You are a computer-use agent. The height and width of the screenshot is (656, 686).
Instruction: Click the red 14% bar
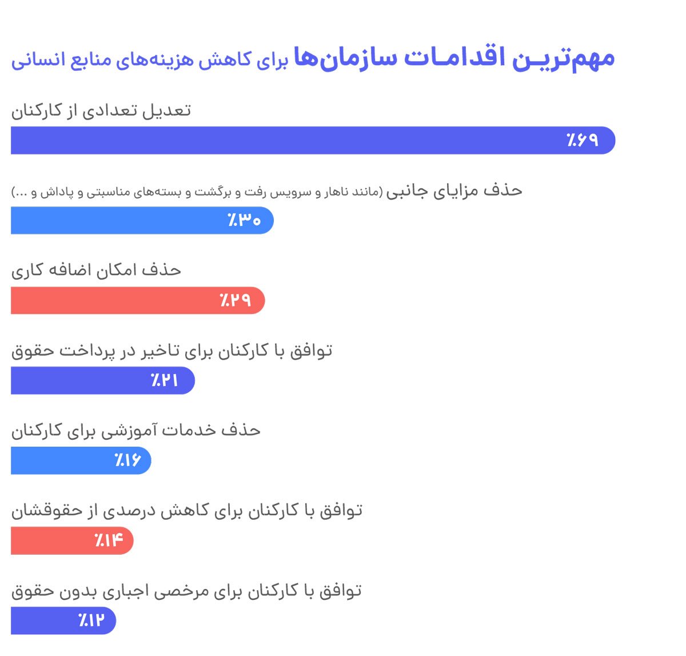[x=72, y=540]
